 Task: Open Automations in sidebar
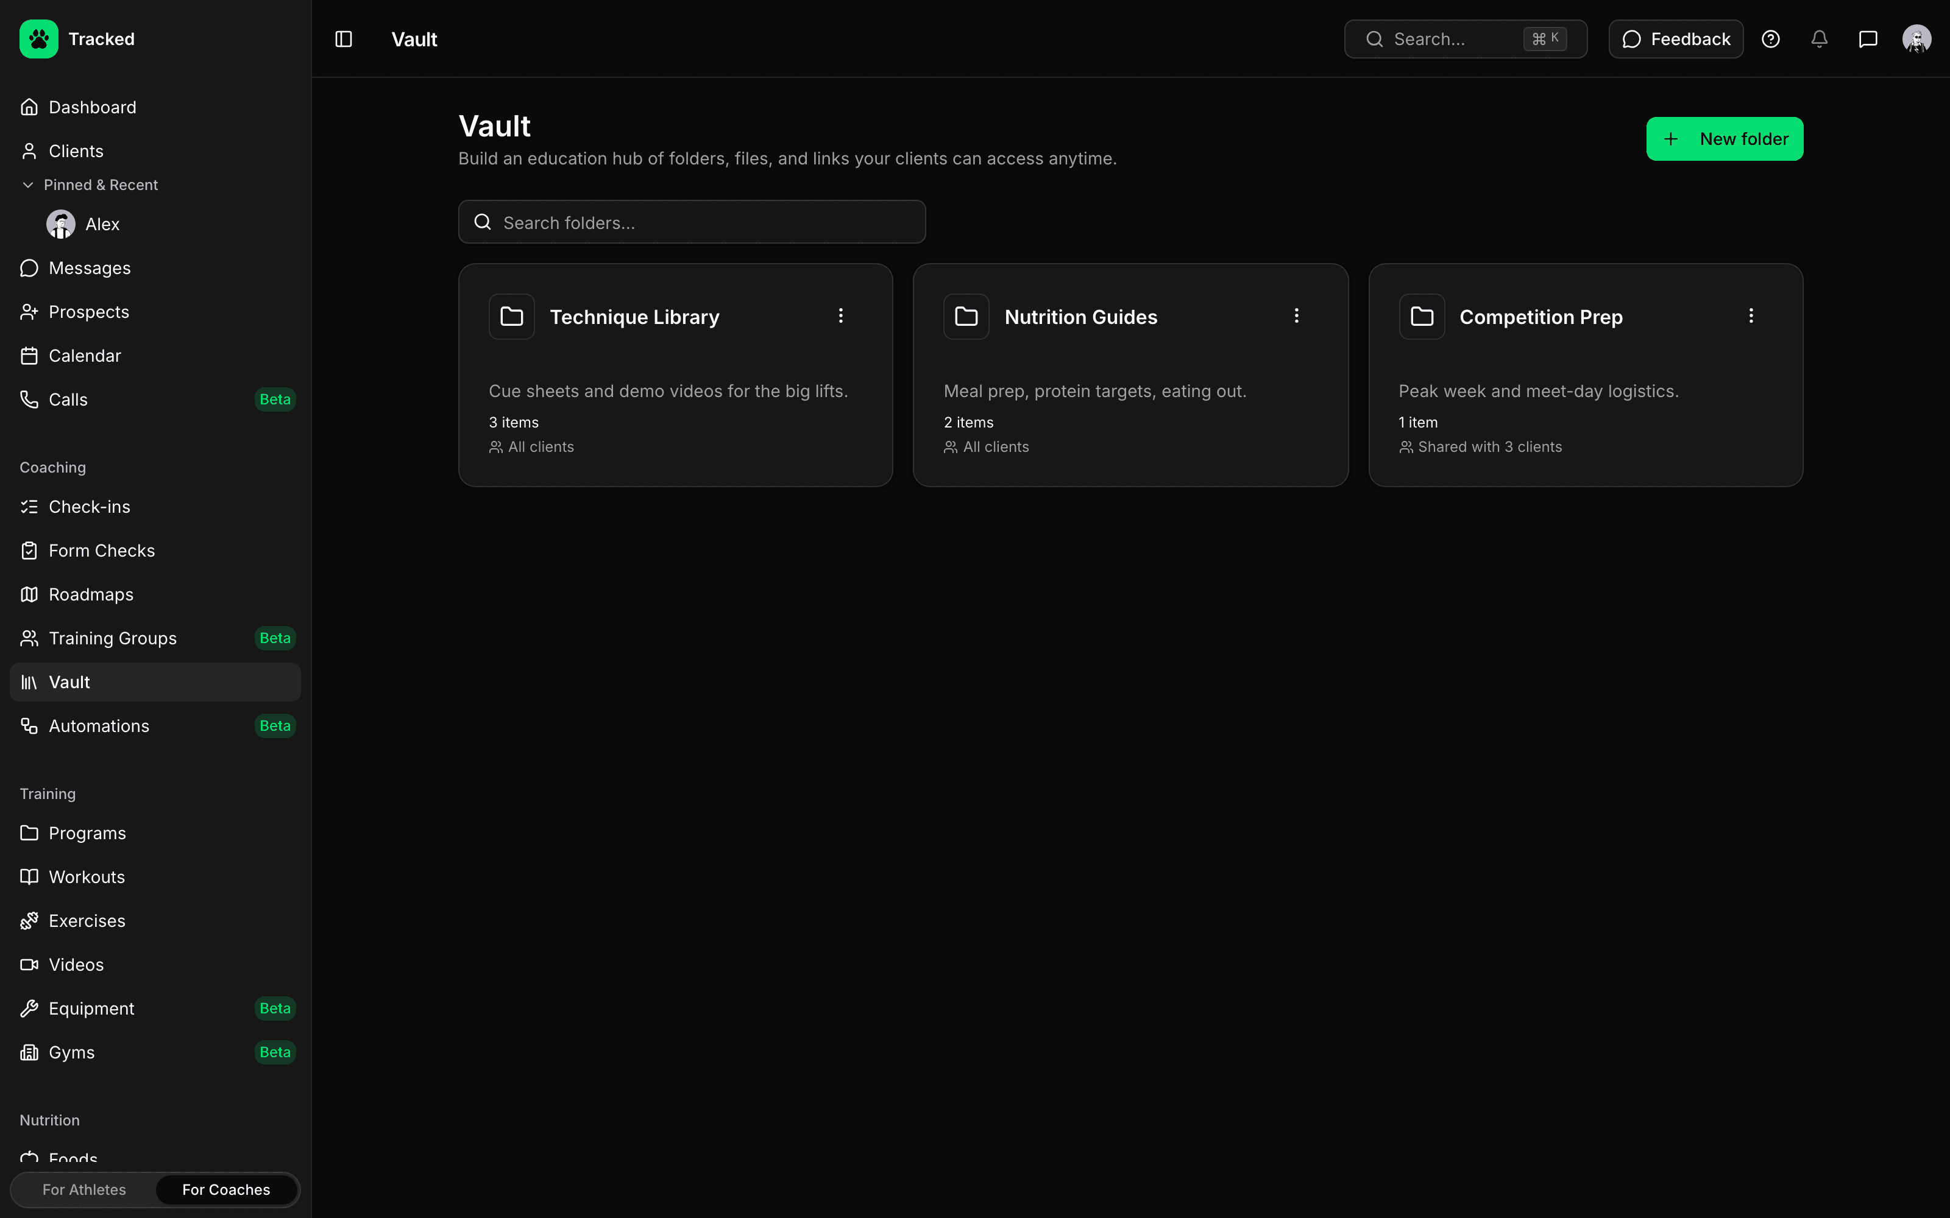(x=155, y=726)
